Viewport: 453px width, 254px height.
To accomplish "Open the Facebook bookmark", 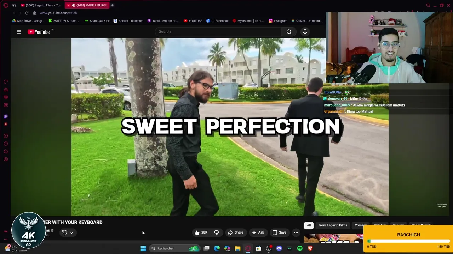I will tap(217, 21).
